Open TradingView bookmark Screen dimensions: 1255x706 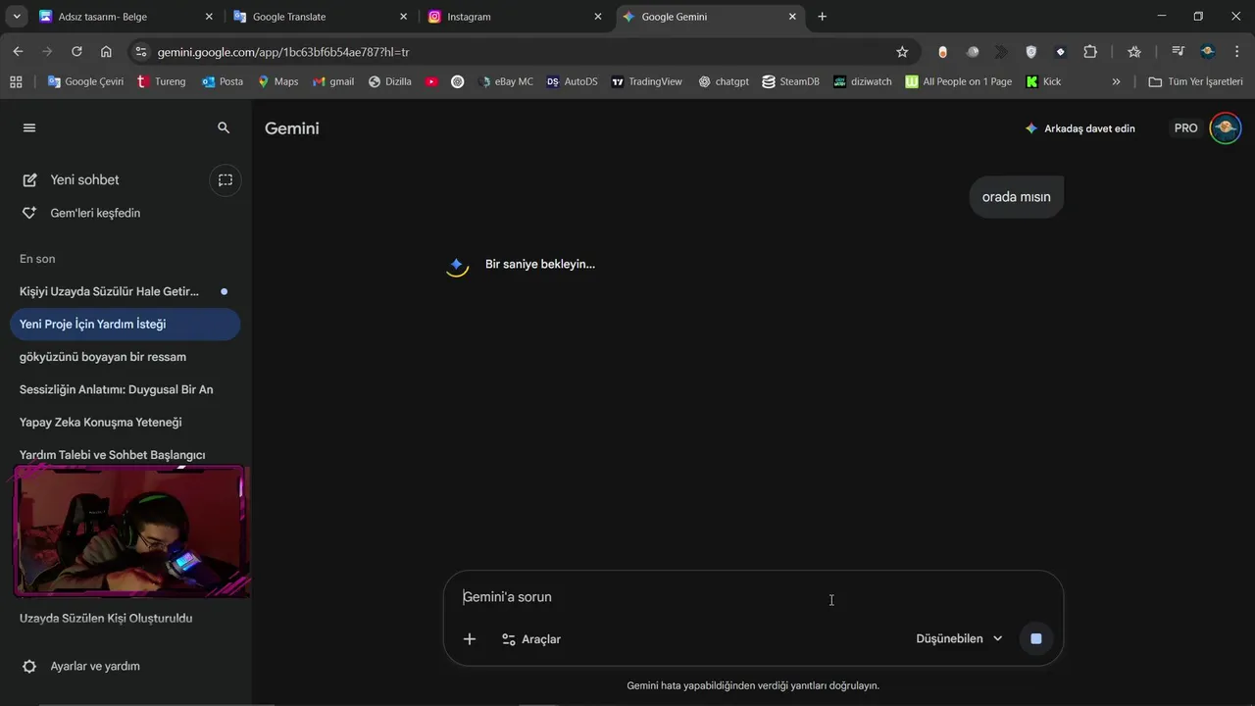click(646, 81)
